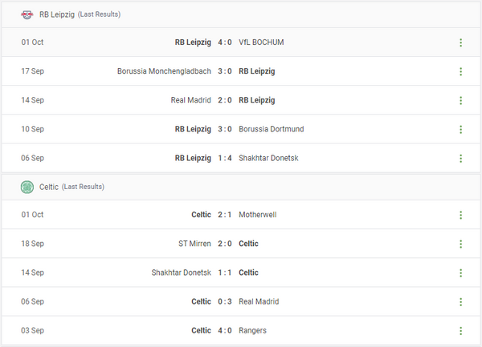Viewport: 482px width, 347px height.
Task: Open three-dot menu for Celtic vs Motherwell
Action: point(460,215)
